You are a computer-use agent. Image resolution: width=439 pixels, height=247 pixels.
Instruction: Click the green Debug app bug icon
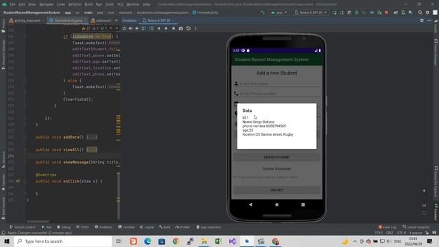click(357, 12)
